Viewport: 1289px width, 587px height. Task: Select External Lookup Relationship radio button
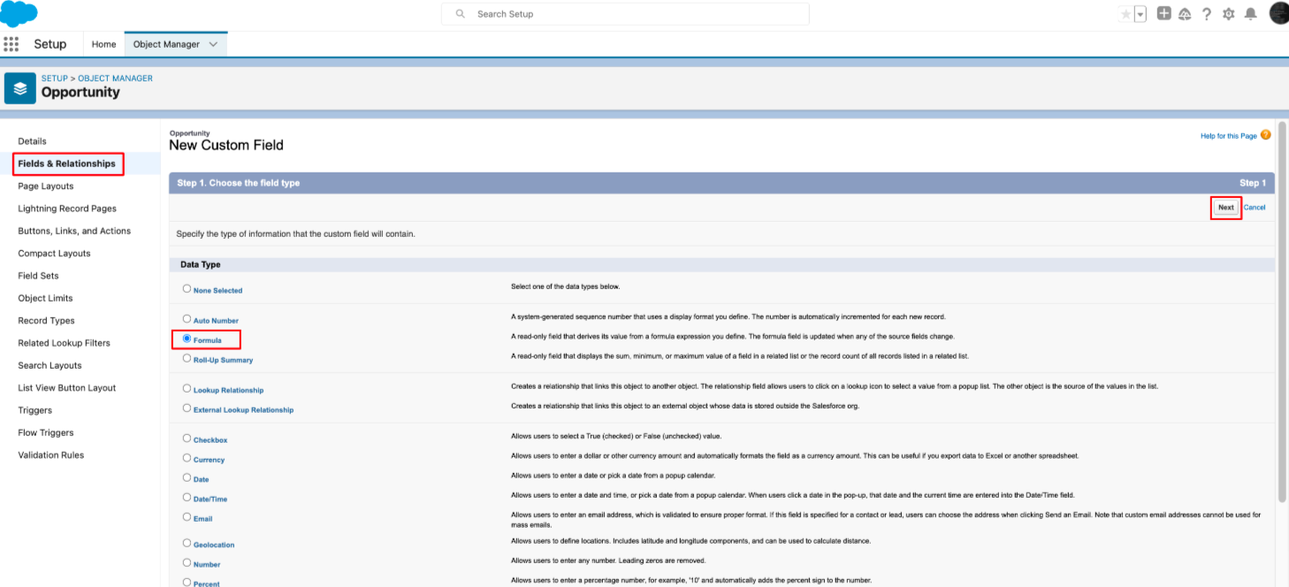[x=187, y=408]
